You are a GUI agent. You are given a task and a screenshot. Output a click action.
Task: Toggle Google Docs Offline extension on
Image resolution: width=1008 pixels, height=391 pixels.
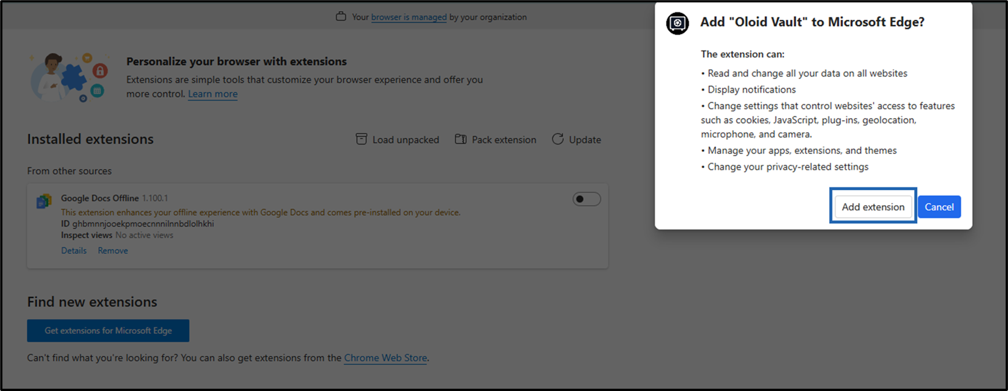click(587, 199)
